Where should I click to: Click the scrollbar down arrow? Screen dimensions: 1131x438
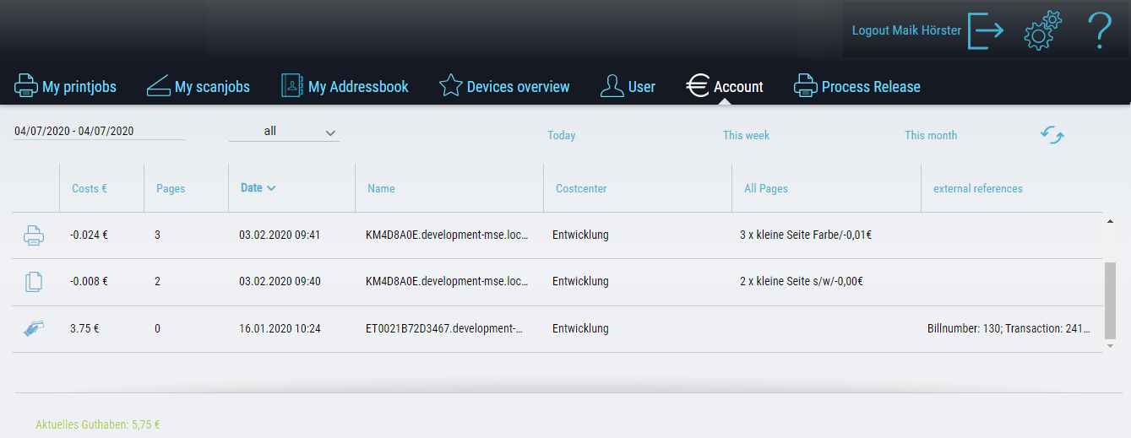pos(1110,346)
